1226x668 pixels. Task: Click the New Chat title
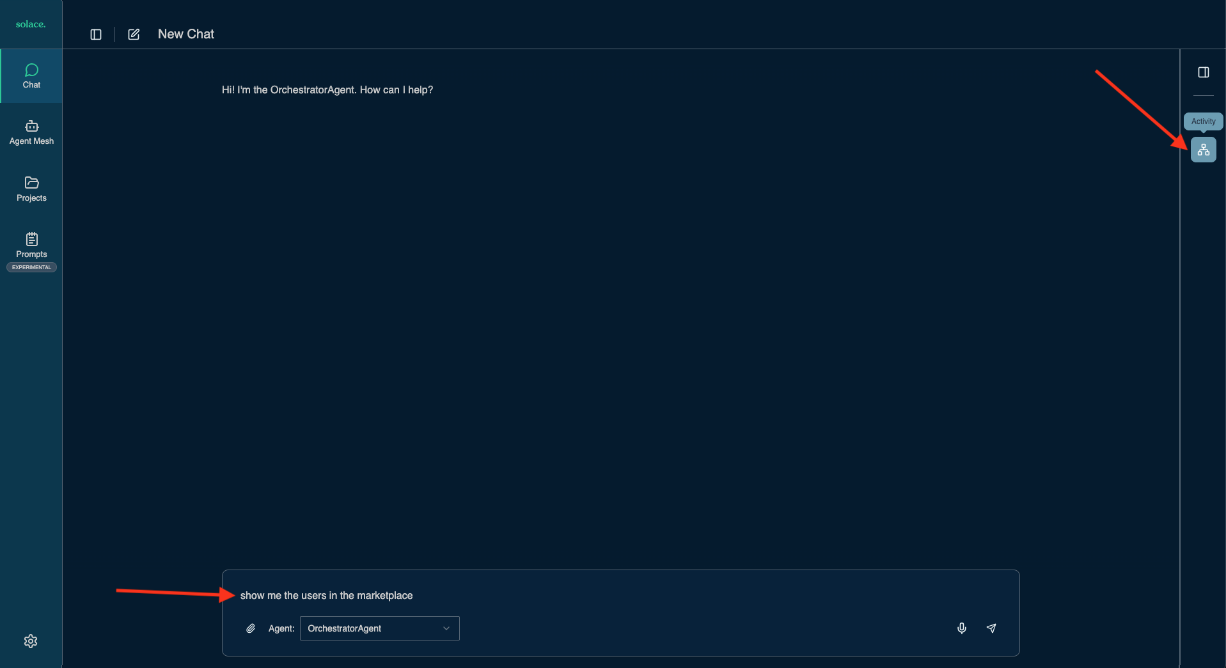pos(185,34)
